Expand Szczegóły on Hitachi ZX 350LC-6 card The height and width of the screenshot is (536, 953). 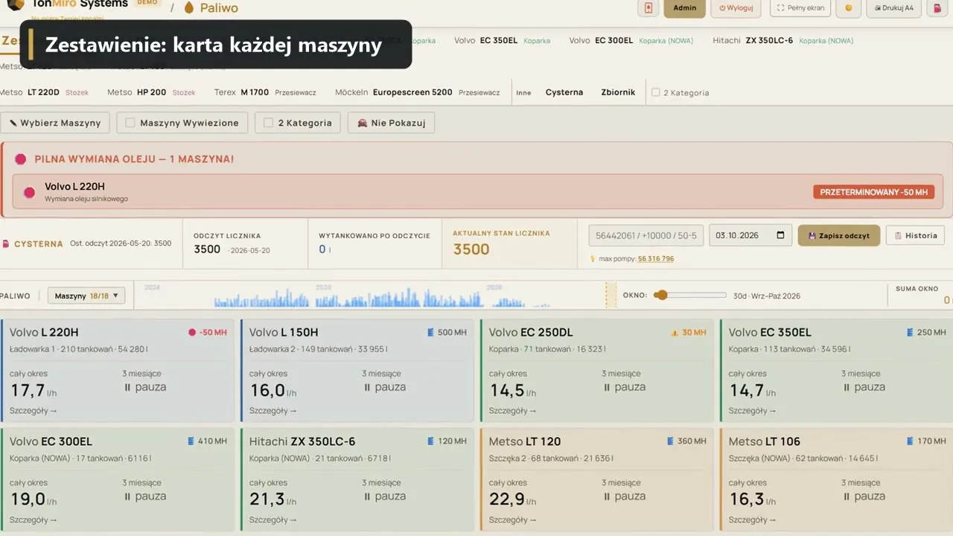(x=272, y=520)
